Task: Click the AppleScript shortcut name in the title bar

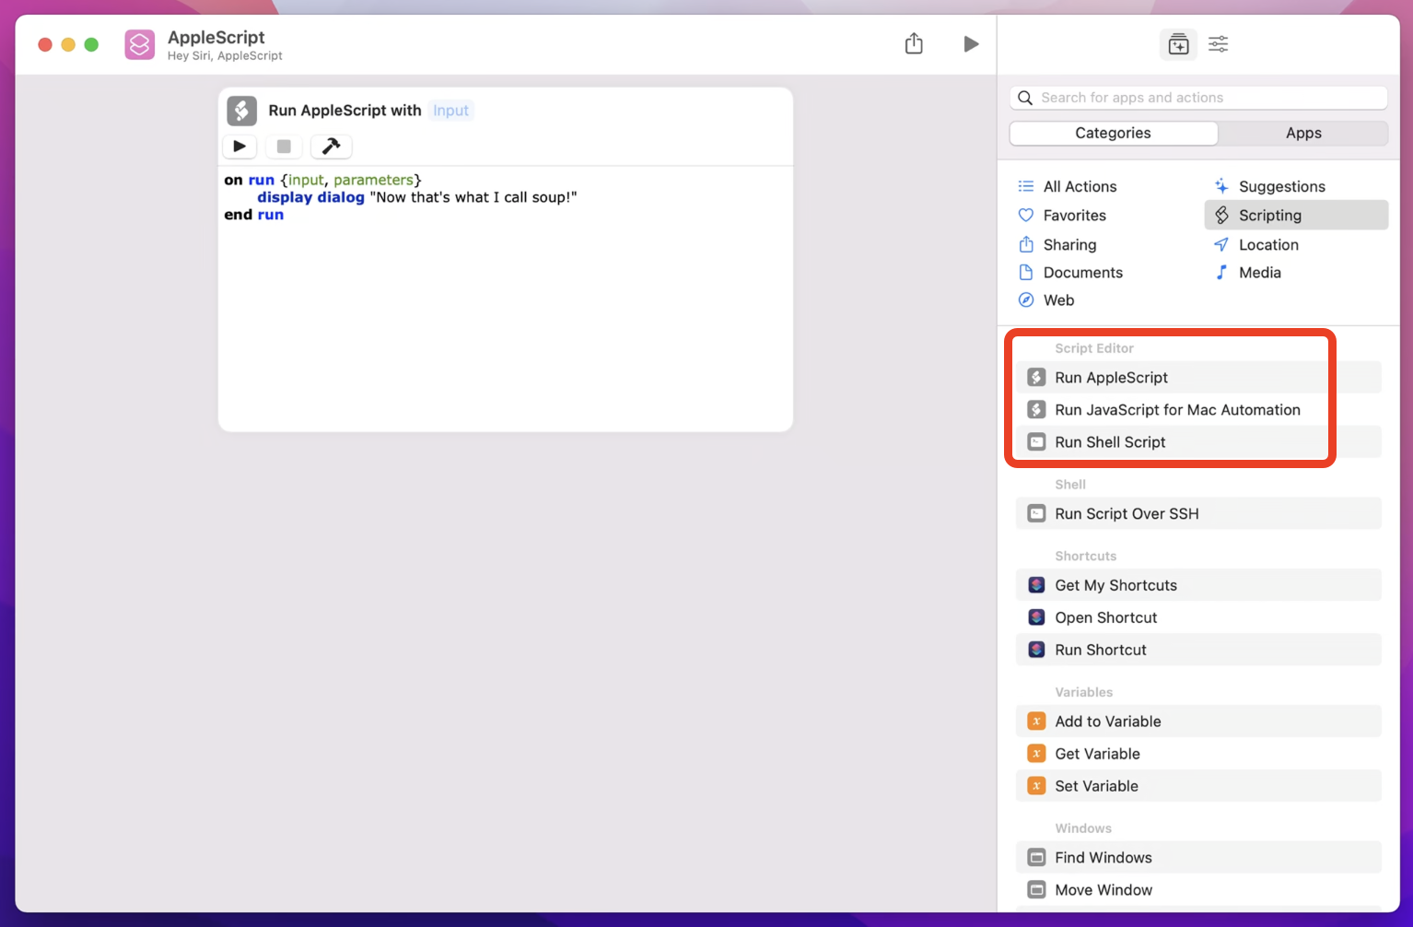Action: pos(216,37)
